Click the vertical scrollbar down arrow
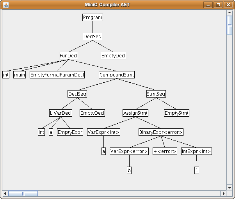 (x=230, y=187)
